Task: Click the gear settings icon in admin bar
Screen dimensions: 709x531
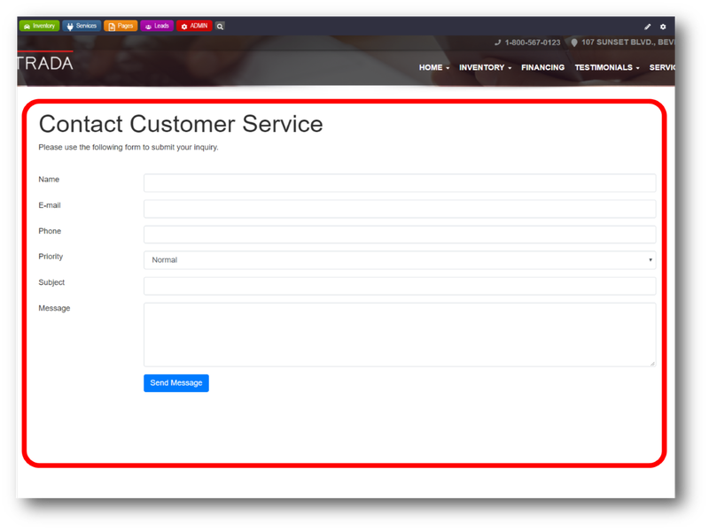Action: pyautogui.click(x=663, y=27)
